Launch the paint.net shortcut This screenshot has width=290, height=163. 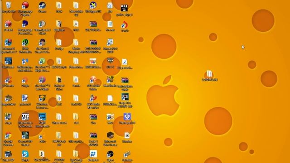click(25, 100)
